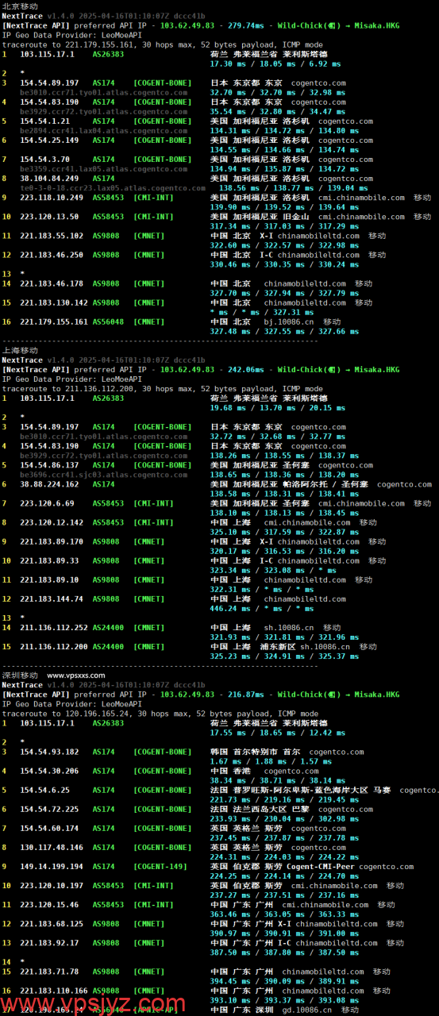Select the IP address 211.136.112.252
The image size is (439, 1016).
[53, 627]
